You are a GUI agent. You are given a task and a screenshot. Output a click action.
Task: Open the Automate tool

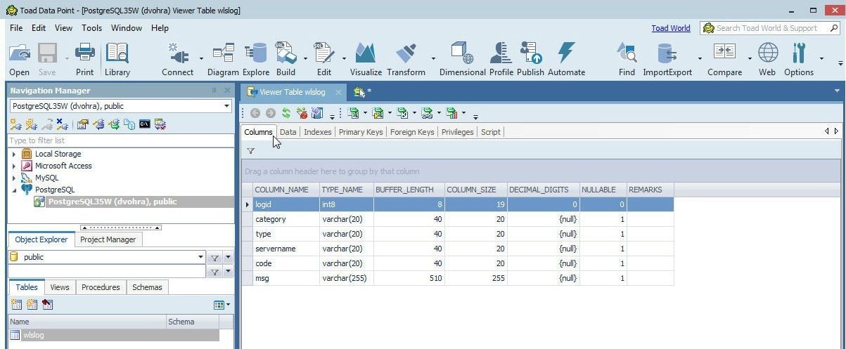click(x=566, y=60)
